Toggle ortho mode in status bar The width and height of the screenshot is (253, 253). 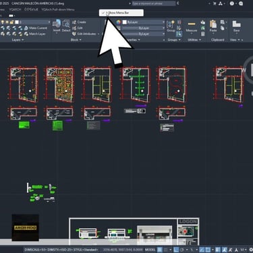click(x=176, y=250)
